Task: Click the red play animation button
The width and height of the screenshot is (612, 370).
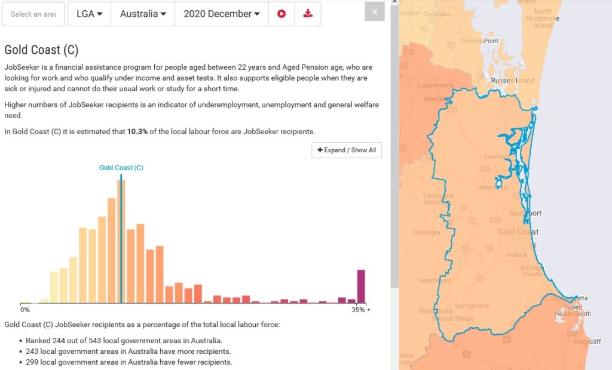Action: click(x=281, y=14)
